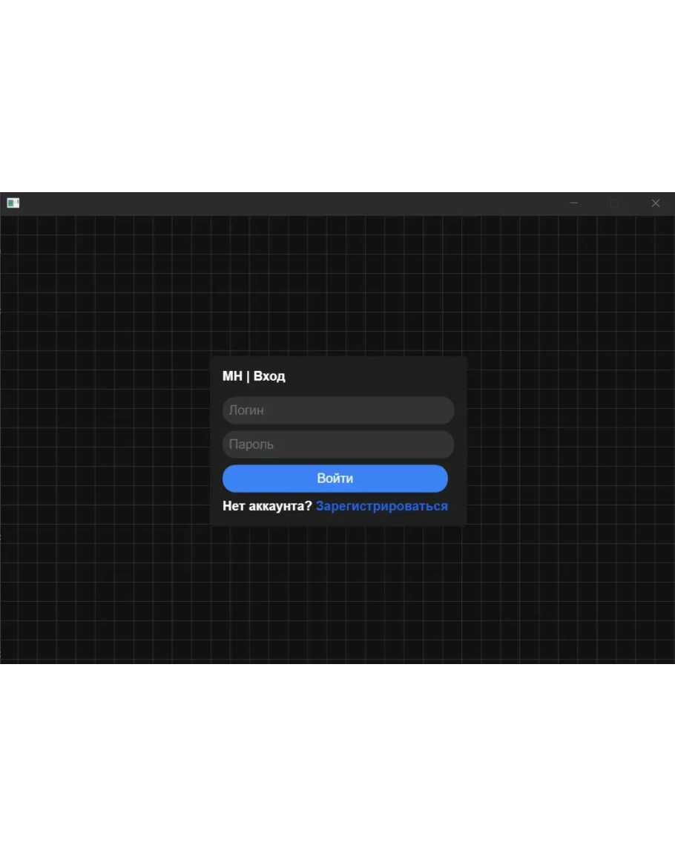The width and height of the screenshot is (675, 857).
Task: Minimize the login window
Action: [x=573, y=203]
